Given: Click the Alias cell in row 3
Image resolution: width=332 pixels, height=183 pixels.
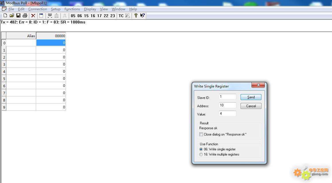Looking at the screenshot, I should click(21, 64).
